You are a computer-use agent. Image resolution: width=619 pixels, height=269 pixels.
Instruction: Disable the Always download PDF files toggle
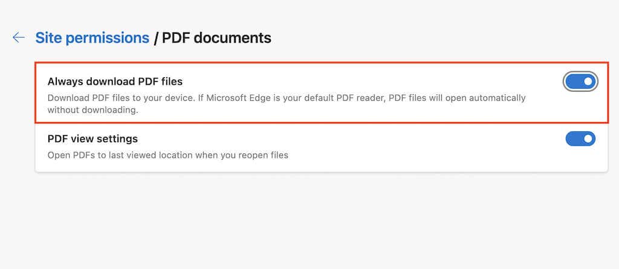tap(580, 81)
